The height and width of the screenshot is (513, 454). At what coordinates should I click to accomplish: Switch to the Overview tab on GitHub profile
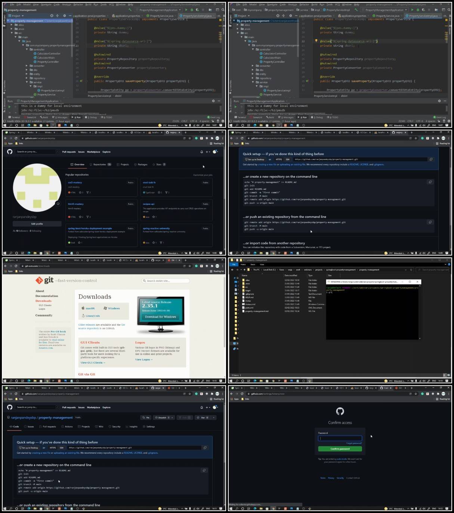tap(77, 164)
